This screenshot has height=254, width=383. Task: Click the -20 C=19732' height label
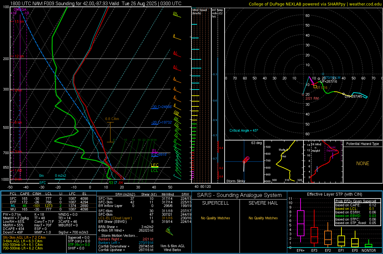162,122
